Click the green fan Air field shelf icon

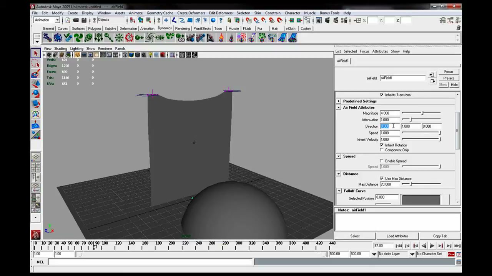coord(78,38)
